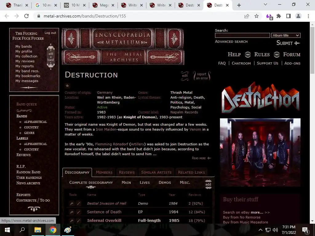Open the Album title search type dropdown
Image resolution: width=315 pixels, height=236 pixels.
[x=286, y=35]
